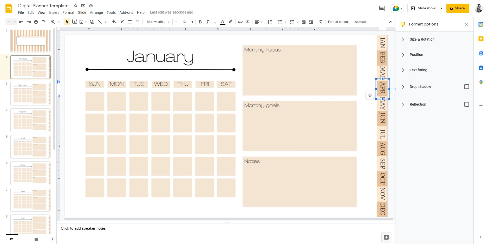Toggle Underline formatting
This screenshot has width=488, height=244.
tap(215, 22)
